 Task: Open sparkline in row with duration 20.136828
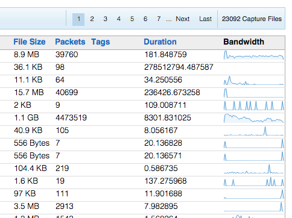(253, 143)
